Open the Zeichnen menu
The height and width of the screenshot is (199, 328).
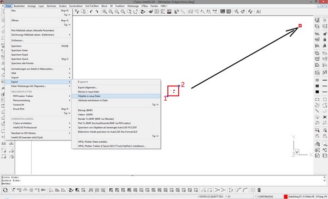[51, 6]
